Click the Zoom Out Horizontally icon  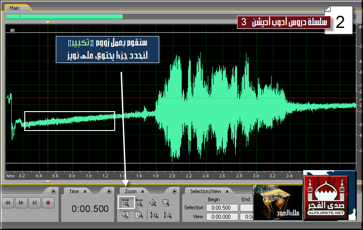(139, 203)
